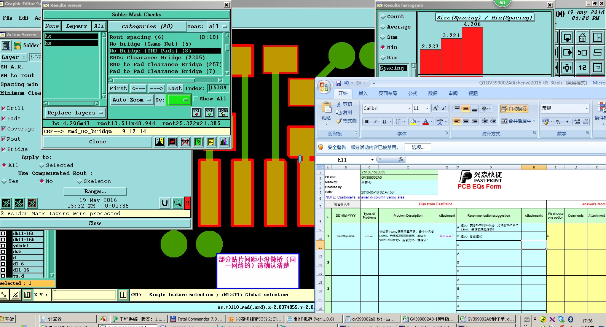Toggle the Coverage checkbox
This screenshot has width=606, height=327.
click(3, 129)
